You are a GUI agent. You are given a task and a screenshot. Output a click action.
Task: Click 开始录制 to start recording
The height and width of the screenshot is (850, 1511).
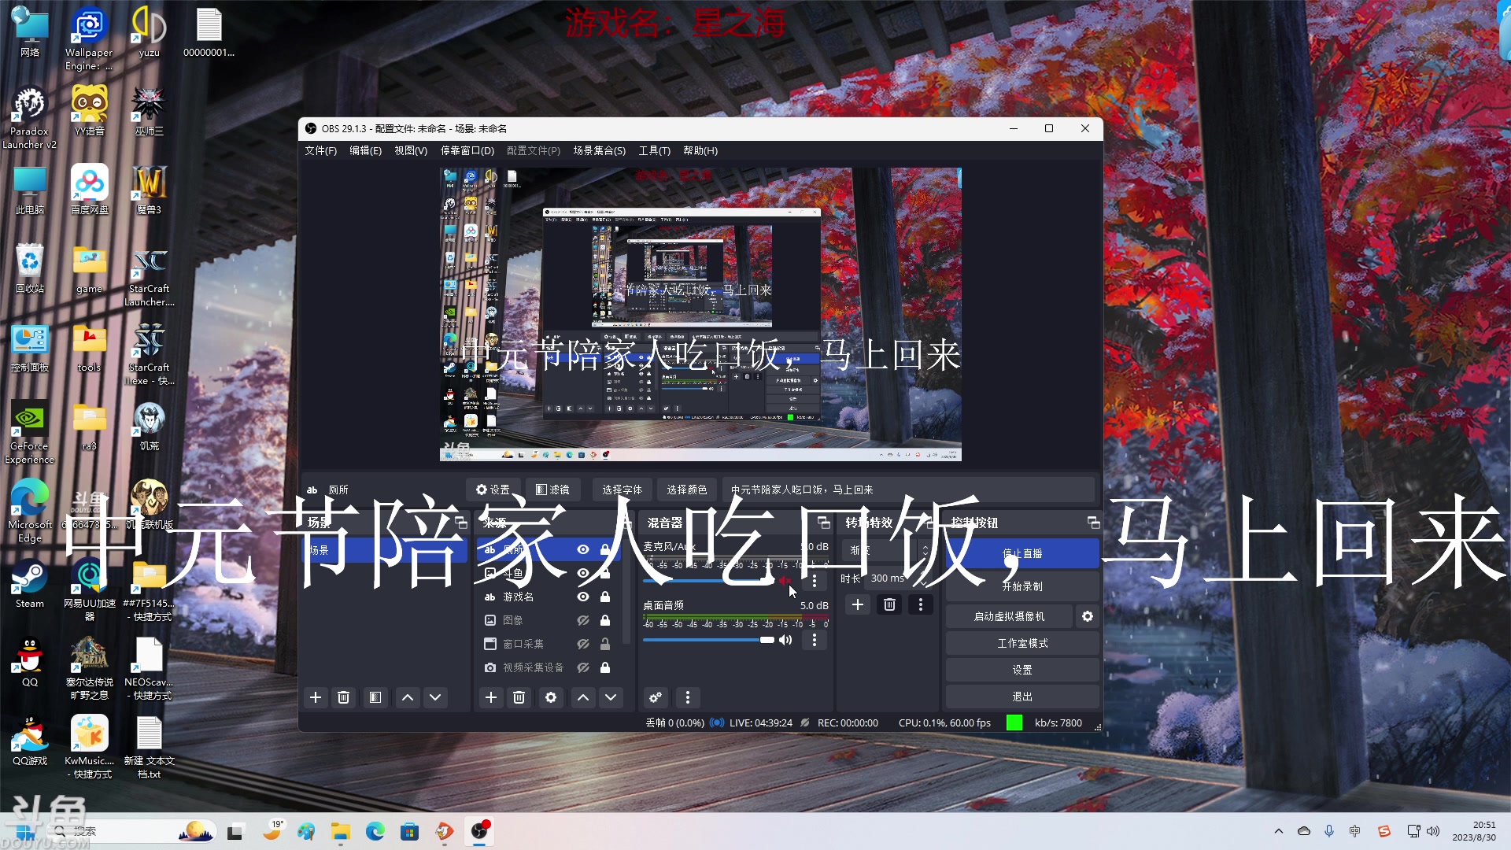tap(1022, 586)
